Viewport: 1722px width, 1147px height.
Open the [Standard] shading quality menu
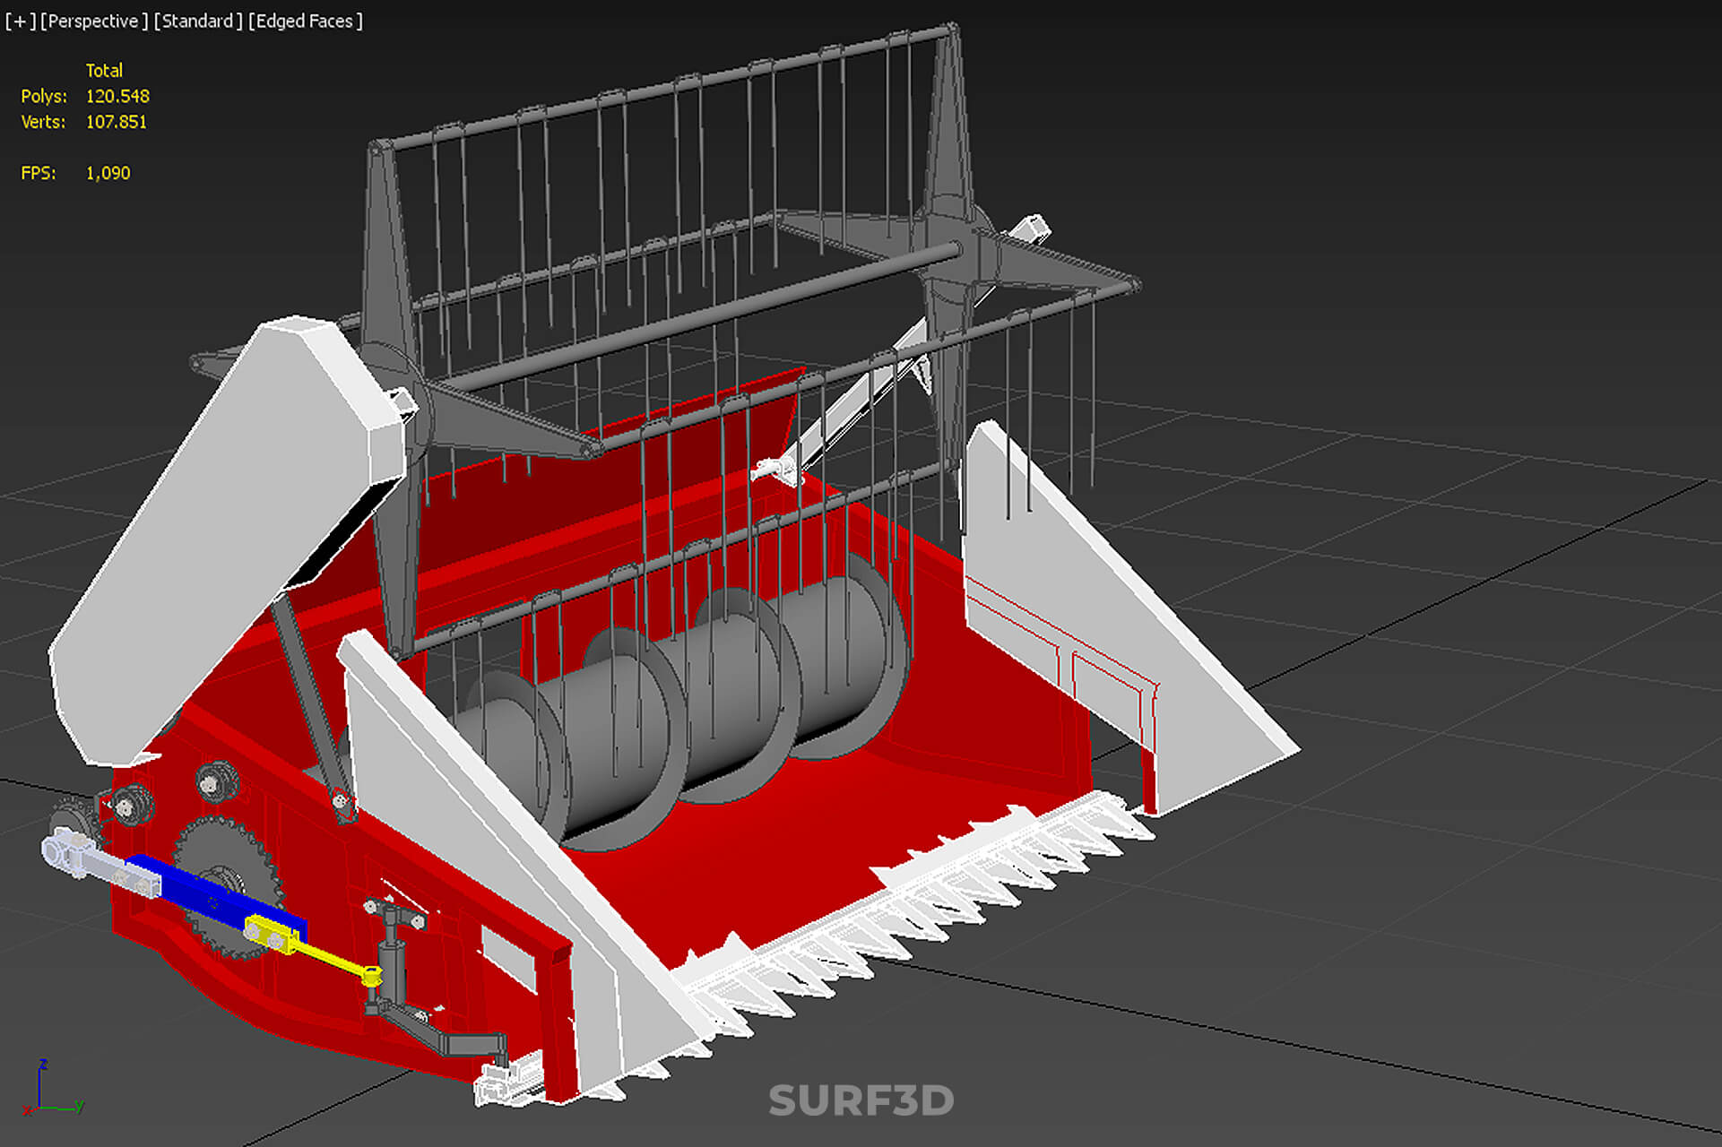pos(198,21)
